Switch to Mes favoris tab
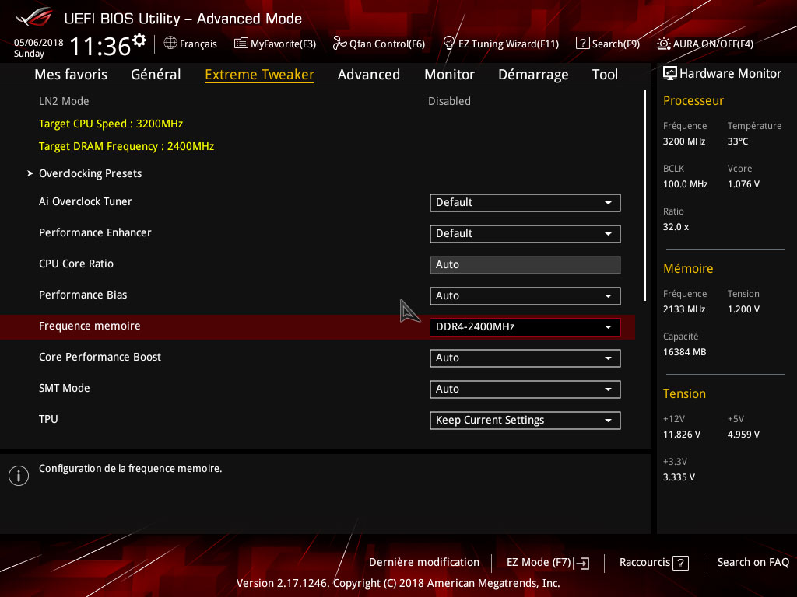Image resolution: width=797 pixels, height=597 pixels. coord(71,75)
